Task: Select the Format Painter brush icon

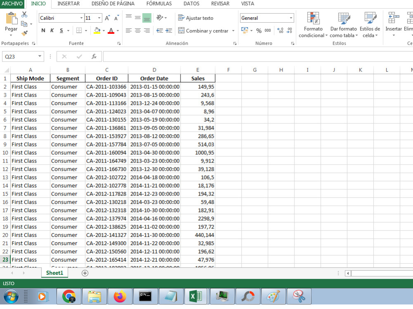Action: (x=24, y=33)
